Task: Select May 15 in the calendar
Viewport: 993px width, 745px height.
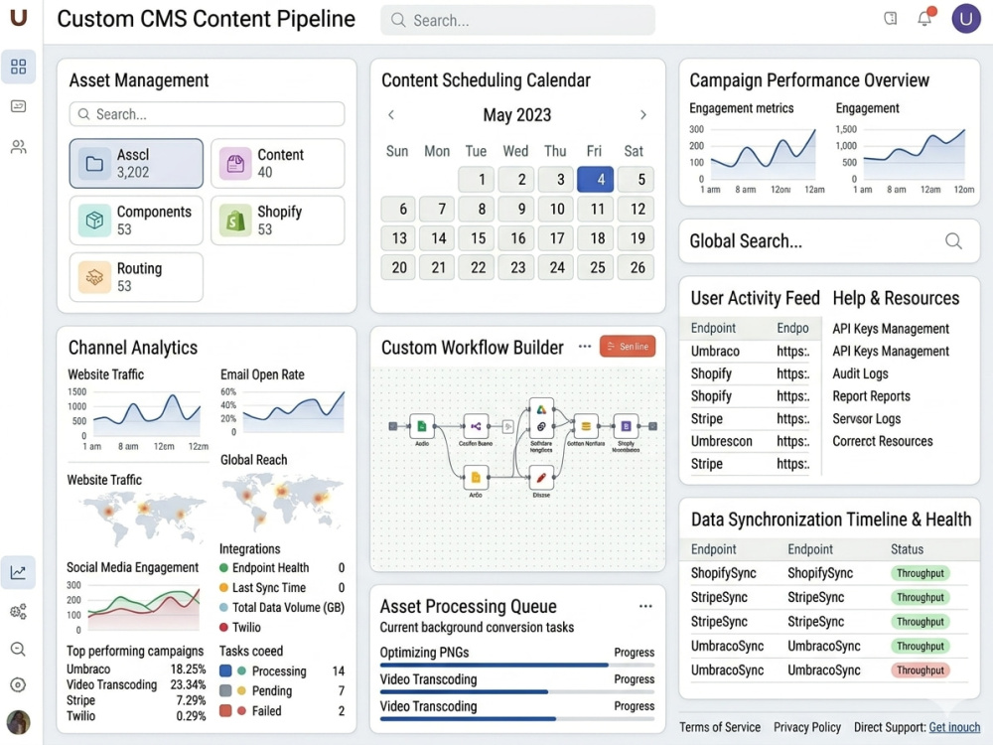Action: (479, 238)
